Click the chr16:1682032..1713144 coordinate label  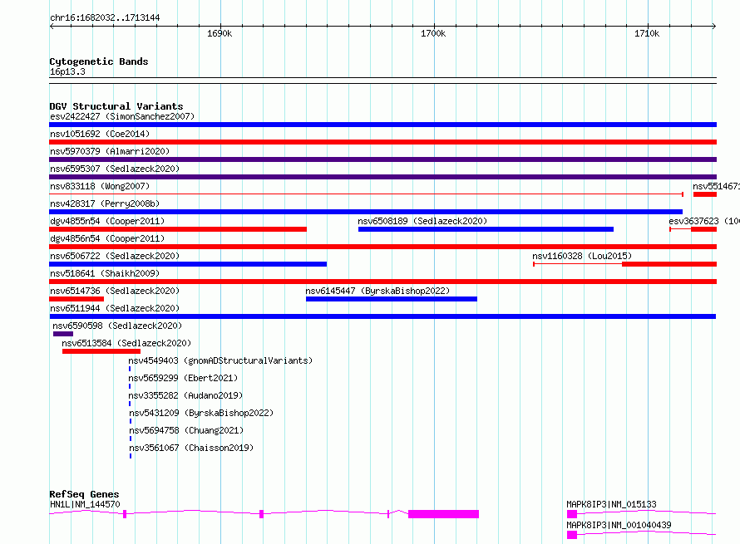[x=105, y=18]
